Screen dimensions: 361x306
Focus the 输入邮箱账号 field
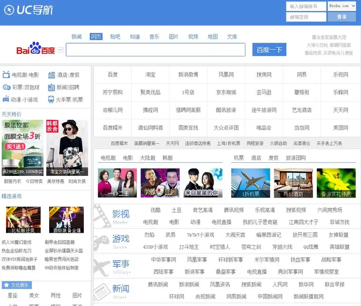[306, 6]
